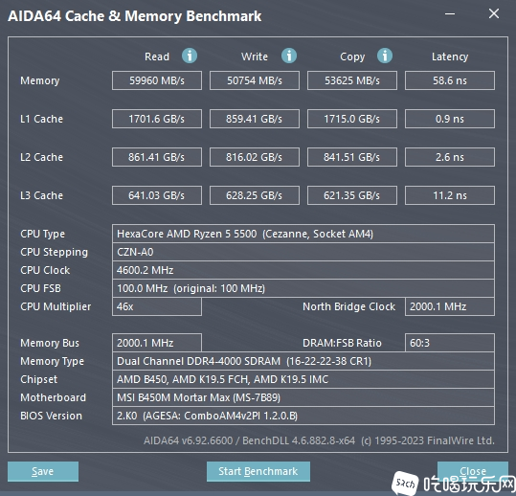The height and width of the screenshot is (496, 516).
Task: Click the L3 Cache Write value field
Action: pos(255,195)
